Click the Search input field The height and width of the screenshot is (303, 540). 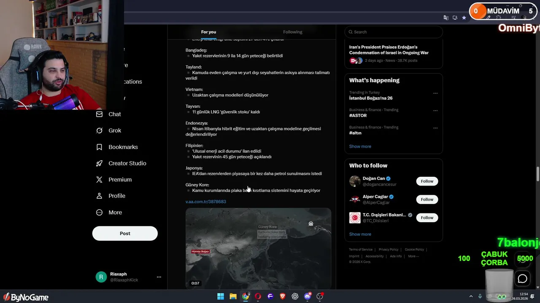[x=394, y=32]
